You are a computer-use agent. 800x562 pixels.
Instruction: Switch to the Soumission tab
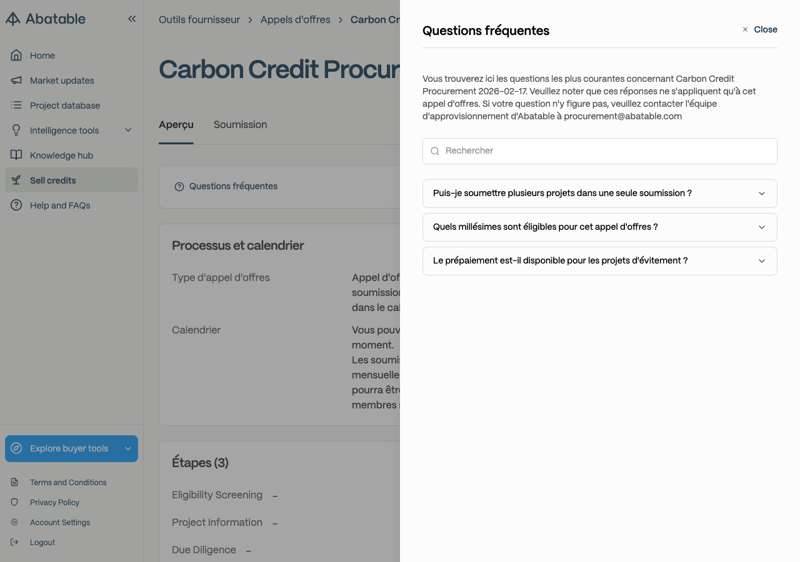point(240,125)
